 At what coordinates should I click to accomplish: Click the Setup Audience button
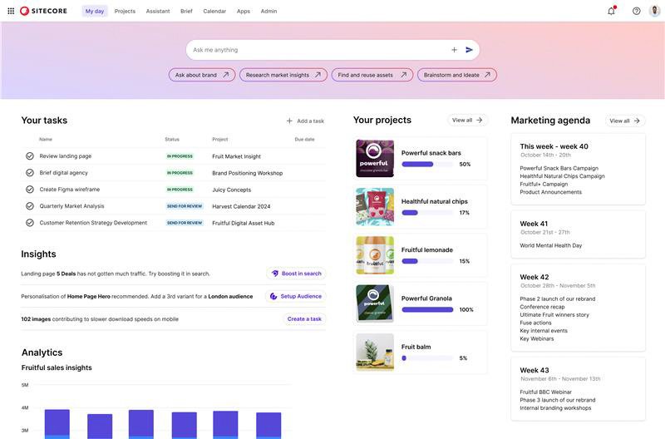click(x=296, y=296)
